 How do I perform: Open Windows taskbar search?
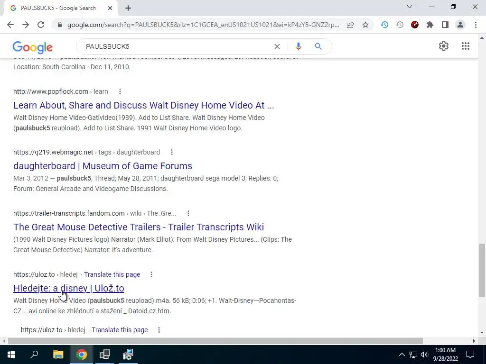pyautogui.click(x=34, y=355)
